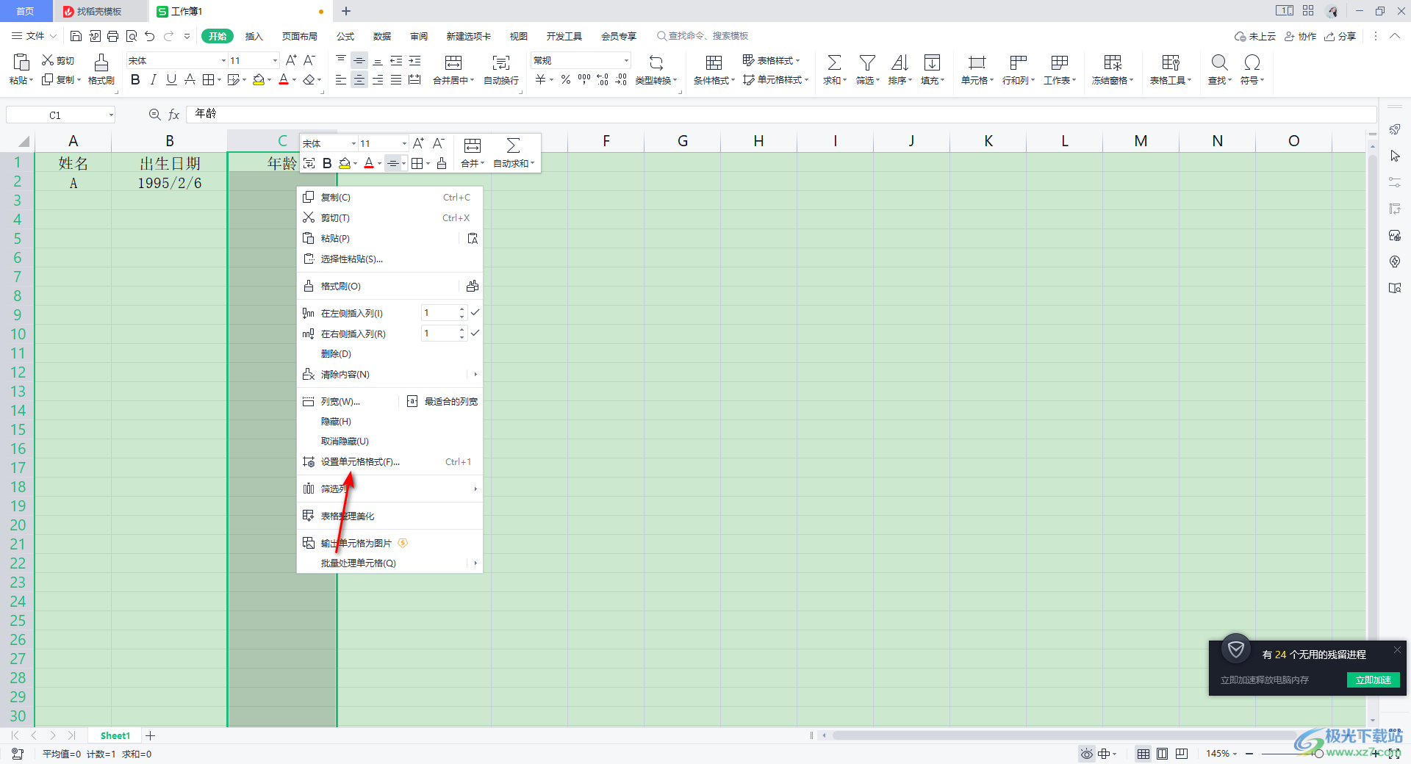Click the font color A in ribbon
Screen dimensions: 1411x764
tap(284, 79)
